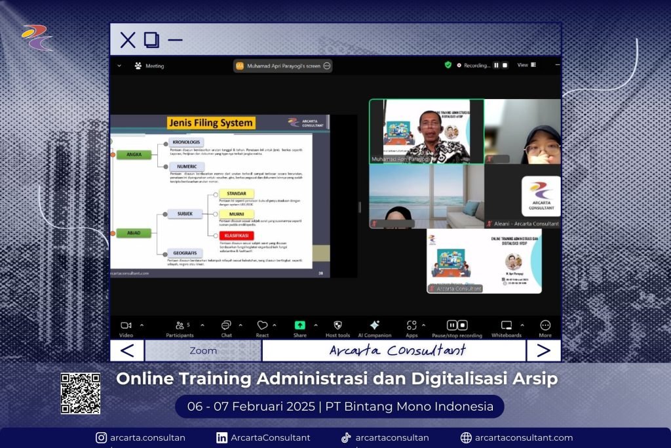Open the Whiteboards tool
671x448 pixels.
click(x=506, y=325)
